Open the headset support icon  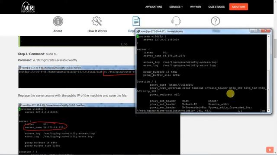[x=176, y=21]
